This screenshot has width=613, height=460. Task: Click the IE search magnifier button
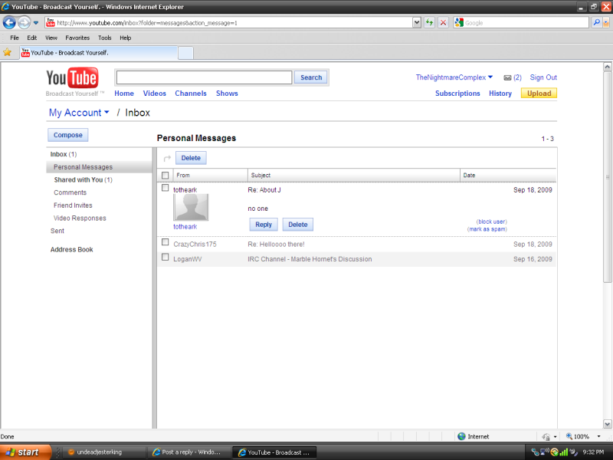596,23
